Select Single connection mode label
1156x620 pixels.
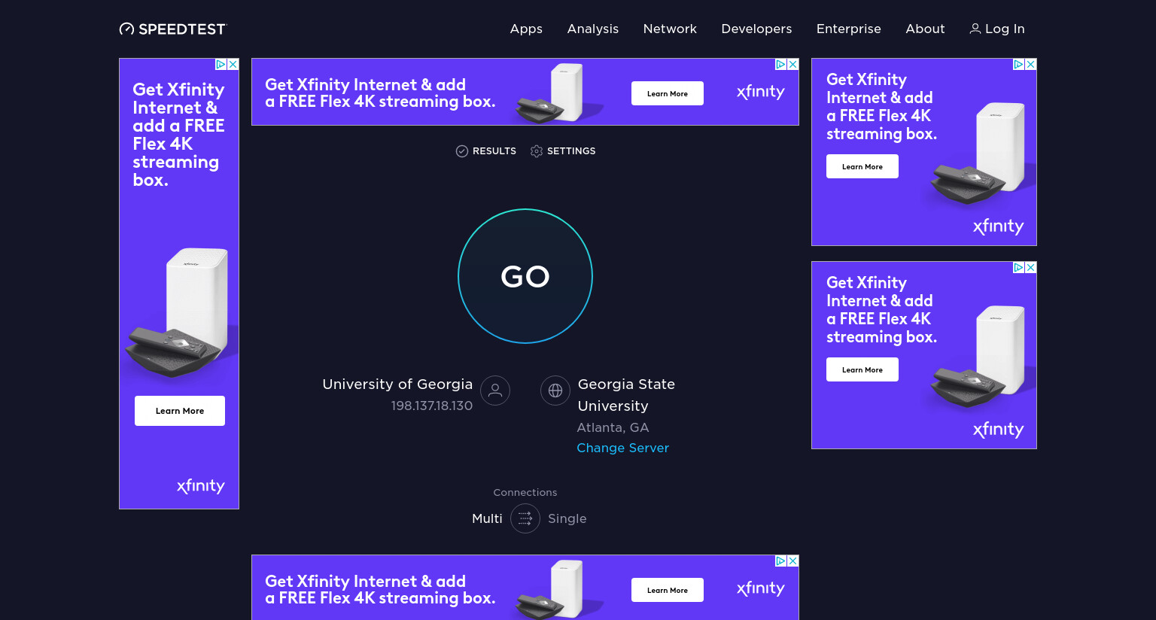(567, 518)
